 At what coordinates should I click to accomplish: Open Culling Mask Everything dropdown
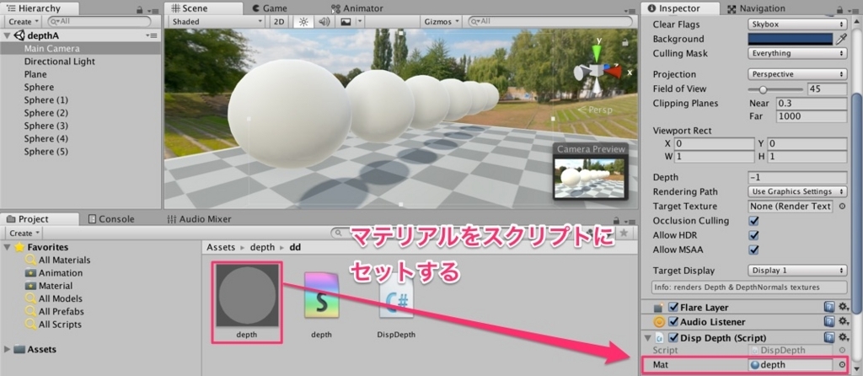click(x=797, y=53)
